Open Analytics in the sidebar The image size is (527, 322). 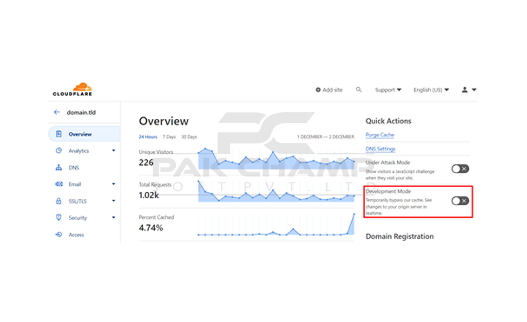(x=79, y=151)
